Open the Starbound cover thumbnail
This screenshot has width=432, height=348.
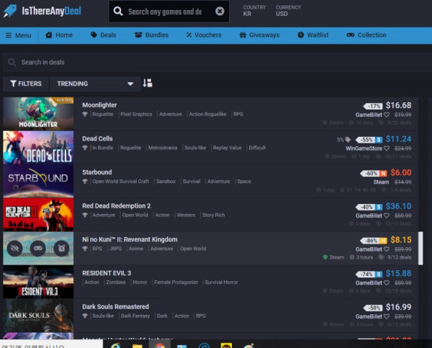coord(38,181)
